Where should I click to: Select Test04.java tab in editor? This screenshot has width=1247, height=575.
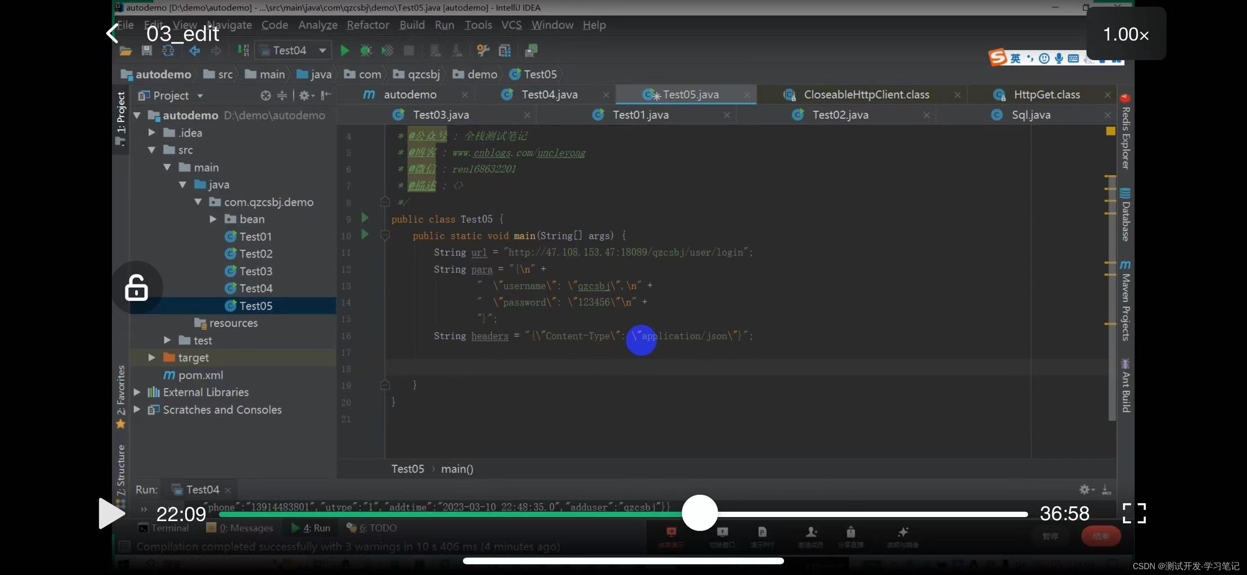pos(549,94)
